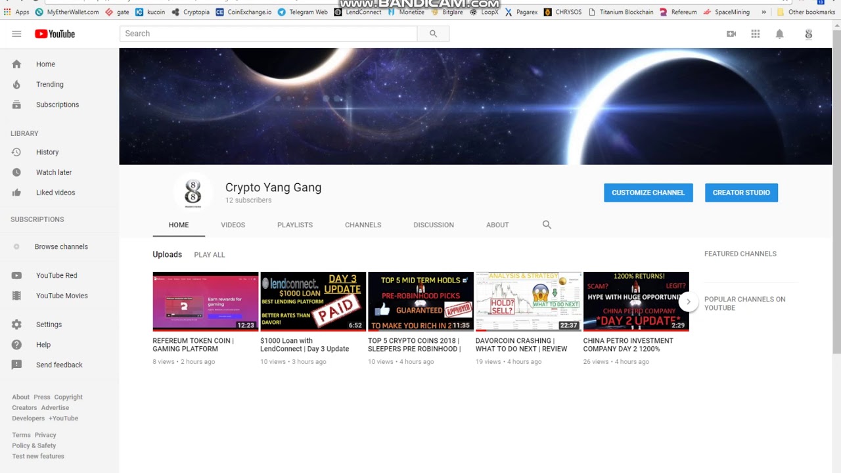841x473 pixels.
Task: Go to the YouTube logo homepage
Action: point(55,34)
